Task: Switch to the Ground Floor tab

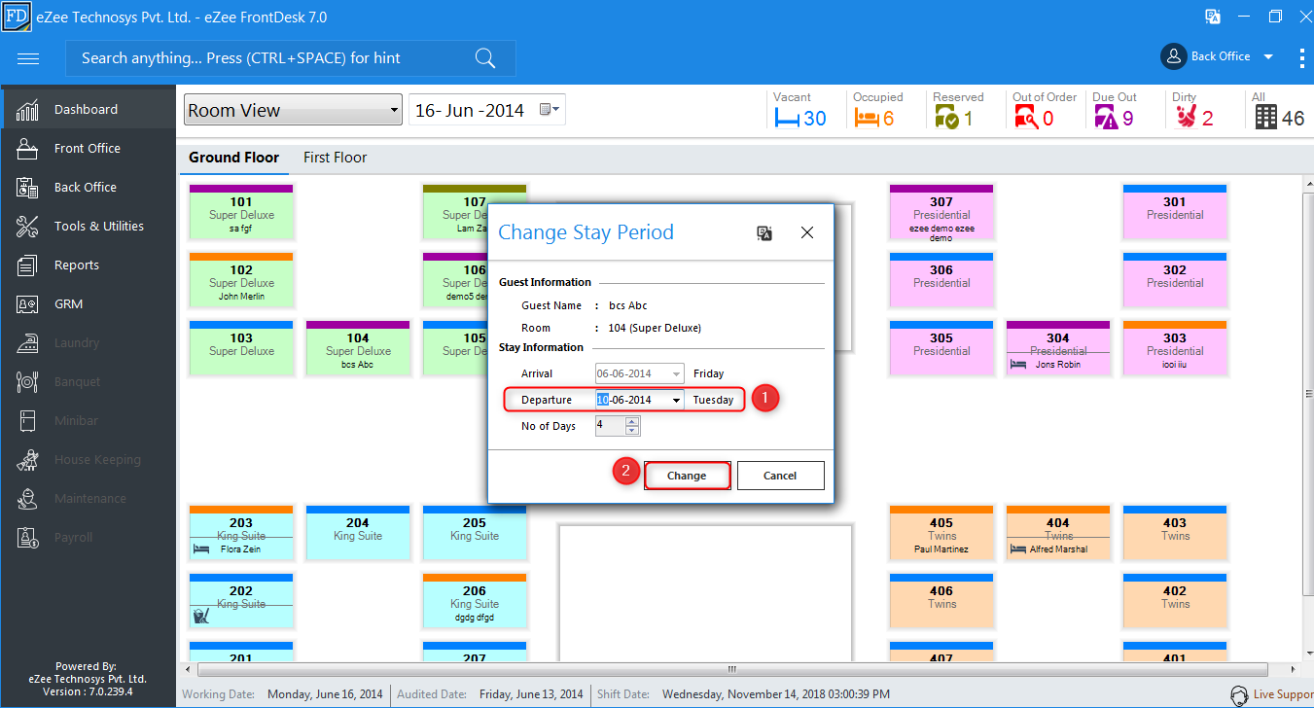Action: tap(233, 158)
